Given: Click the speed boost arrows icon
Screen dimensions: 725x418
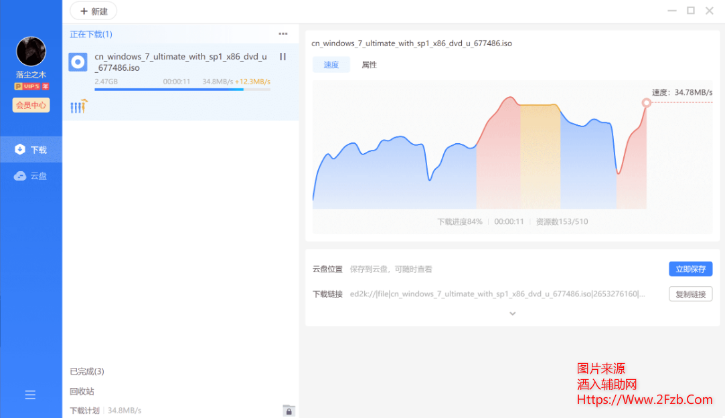Looking at the screenshot, I should click(x=79, y=106).
